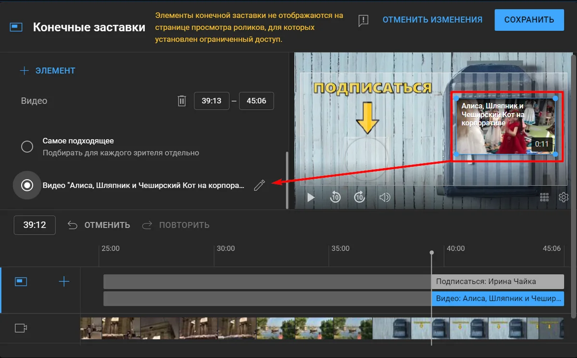Click the plus icon in the timeline track
Screen dimensions: 577x358
(x=64, y=282)
